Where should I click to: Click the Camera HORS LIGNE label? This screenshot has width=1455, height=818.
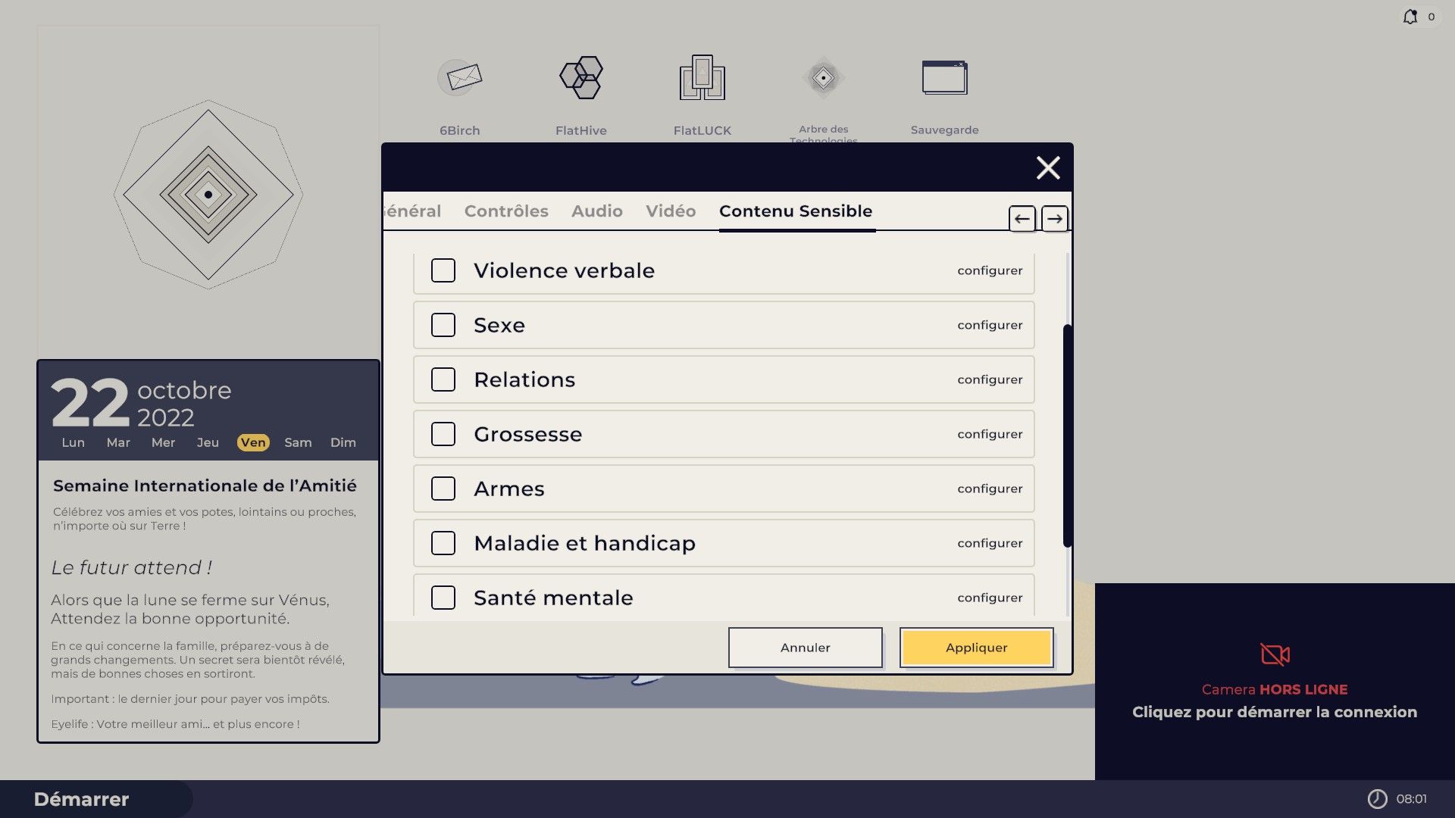pos(1275,689)
